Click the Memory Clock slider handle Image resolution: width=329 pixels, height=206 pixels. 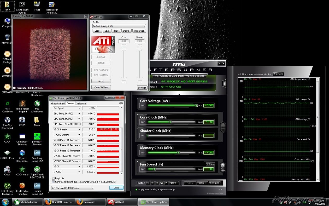coord(178,152)
